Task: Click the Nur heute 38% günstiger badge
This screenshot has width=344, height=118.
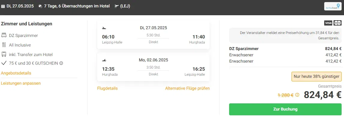Action: 317,77
